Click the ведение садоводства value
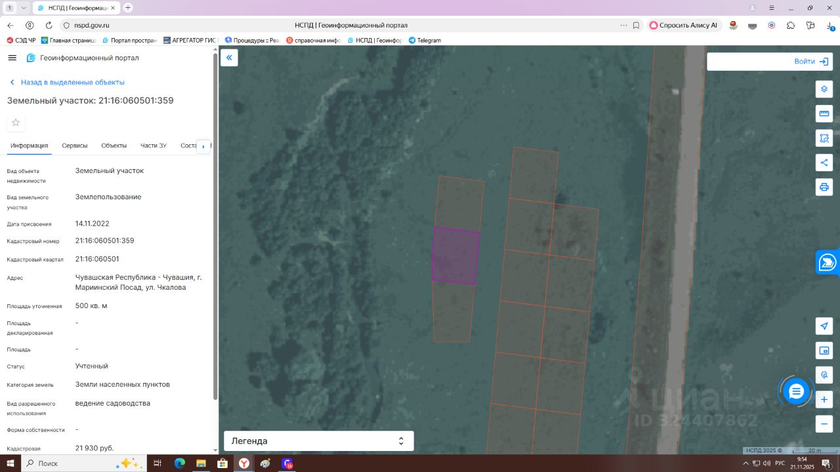Viewport: 840px width, 472px height. pos(113,403)
